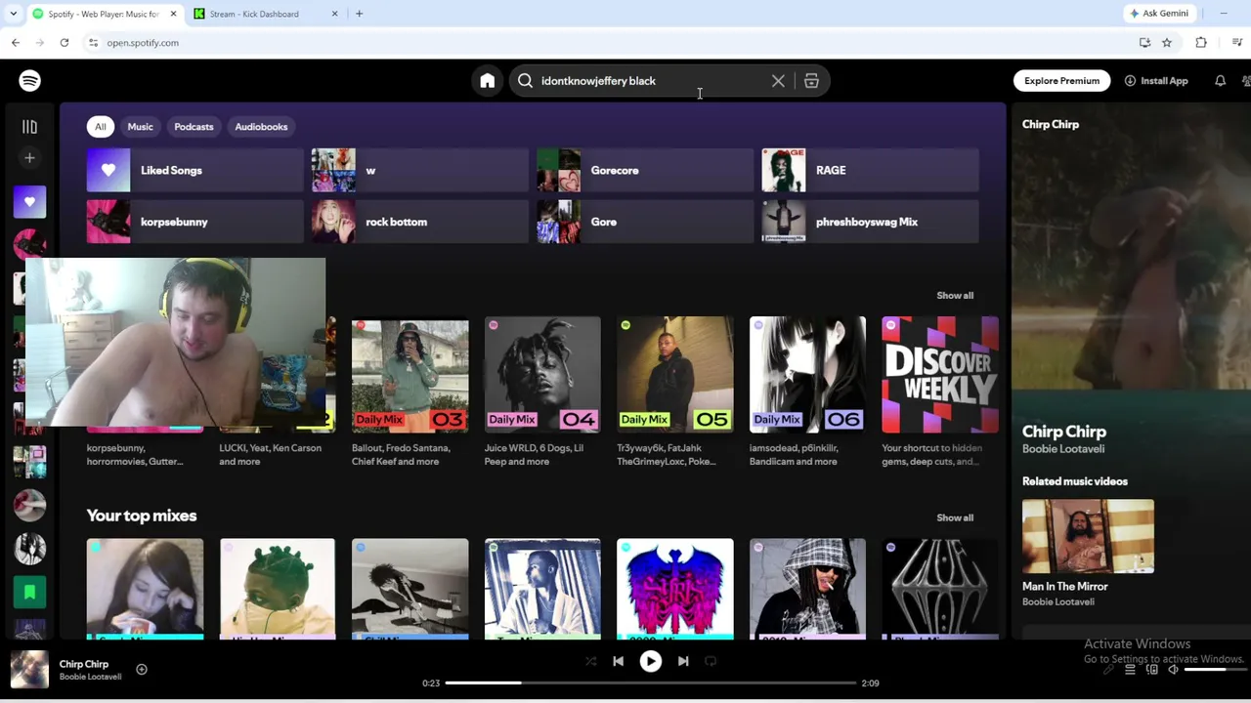Image resolution: width=1251 pixels, height=703 pixels.
Task: Open the korpsebunny shortcut
Action: (x=195, y=222)
